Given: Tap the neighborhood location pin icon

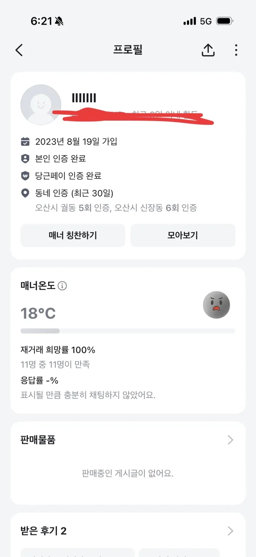Looking at the screenshot, I should (25, 193).
